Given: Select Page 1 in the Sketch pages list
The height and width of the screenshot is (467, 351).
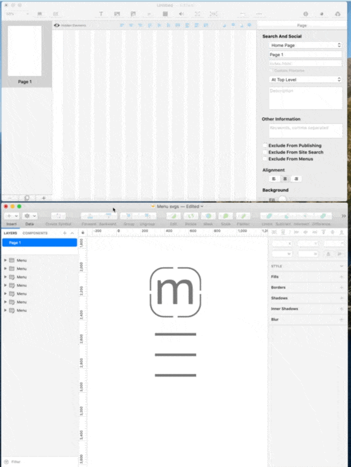Looking at the screenshot, I should [x=38, y=243].
